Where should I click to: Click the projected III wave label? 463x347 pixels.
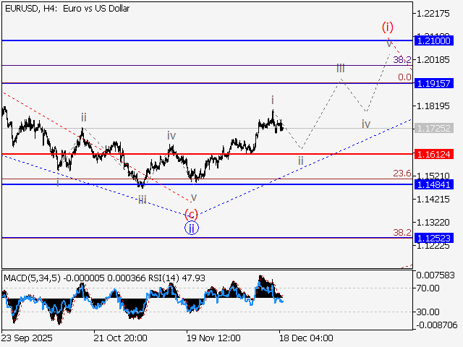(340, 68)
